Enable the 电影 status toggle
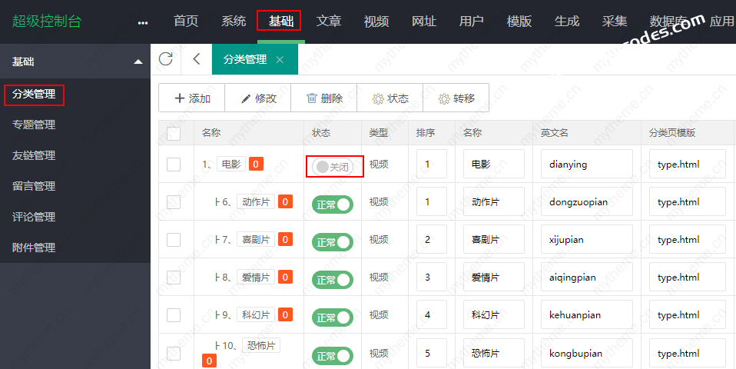Screen dimensions: 736x369 coord(333,167)
